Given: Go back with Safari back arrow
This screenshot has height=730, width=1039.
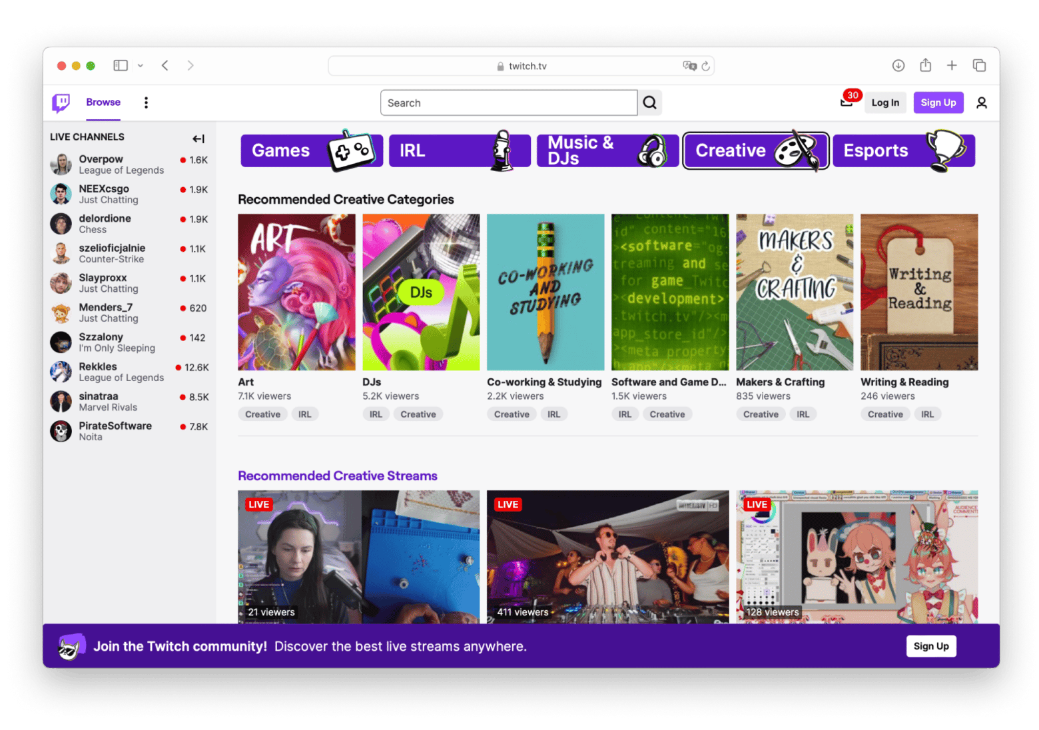Looking at the screenshot, I should coord(165,65).
